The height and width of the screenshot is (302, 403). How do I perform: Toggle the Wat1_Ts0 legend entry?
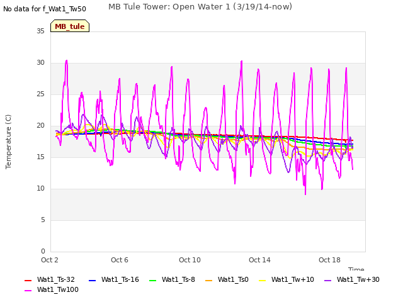tap(227, 279)
